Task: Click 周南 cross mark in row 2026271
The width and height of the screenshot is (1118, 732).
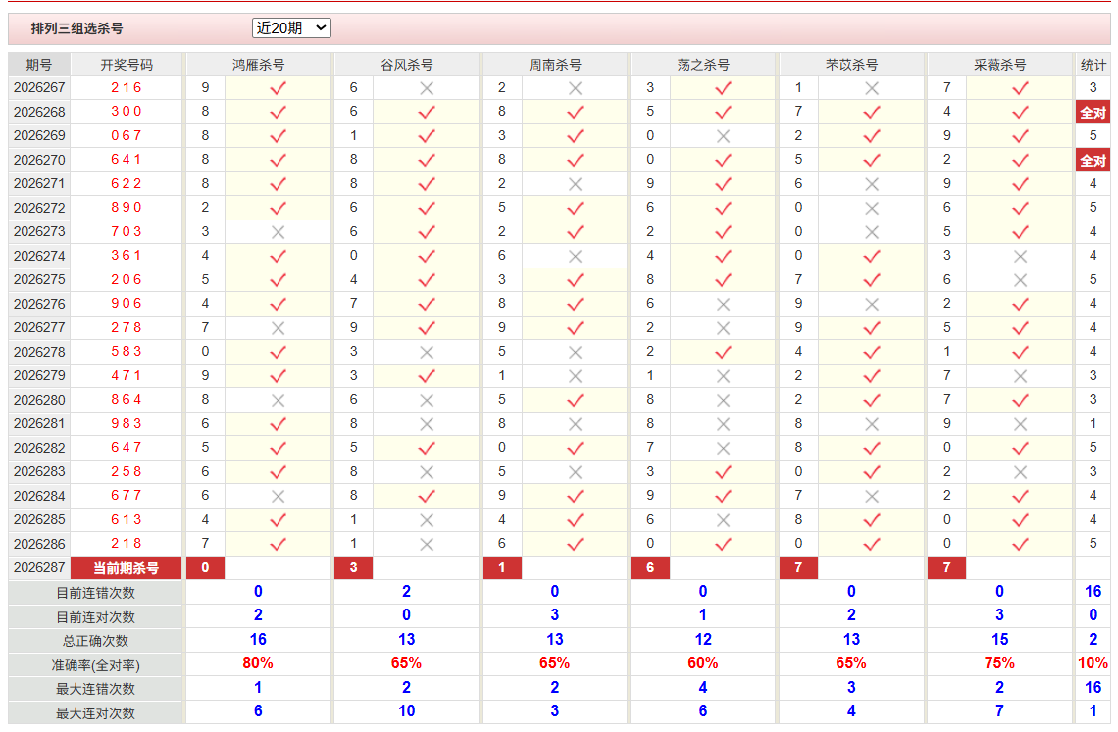Action: coord(575,184)
